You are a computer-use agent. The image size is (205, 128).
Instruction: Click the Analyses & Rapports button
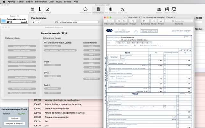click(14, 124)
